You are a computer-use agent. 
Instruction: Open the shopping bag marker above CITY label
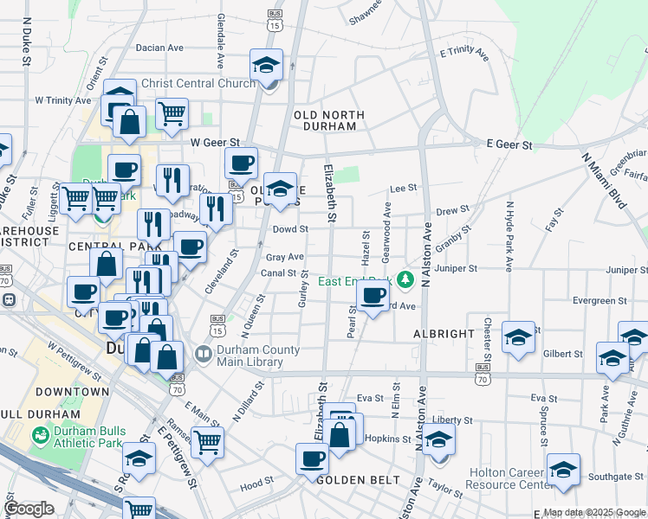tap(107, 264)
